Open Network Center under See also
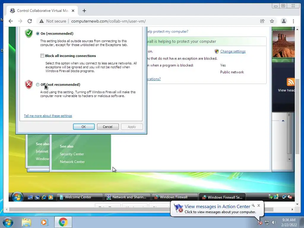Screen dimensions: 304x228 [72, 162]
